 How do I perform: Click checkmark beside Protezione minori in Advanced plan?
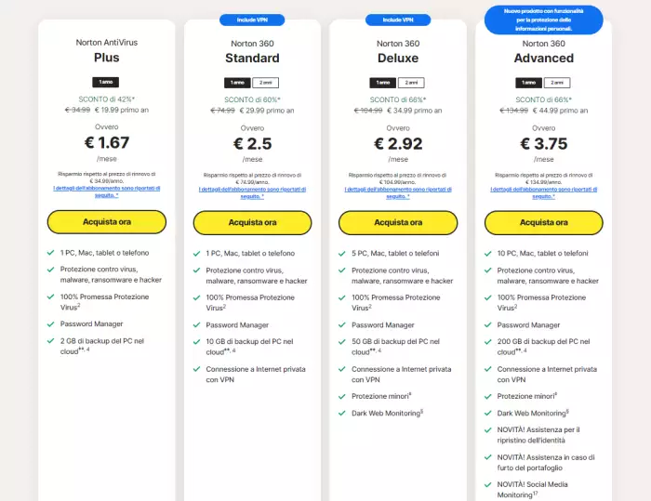[488, 395]
